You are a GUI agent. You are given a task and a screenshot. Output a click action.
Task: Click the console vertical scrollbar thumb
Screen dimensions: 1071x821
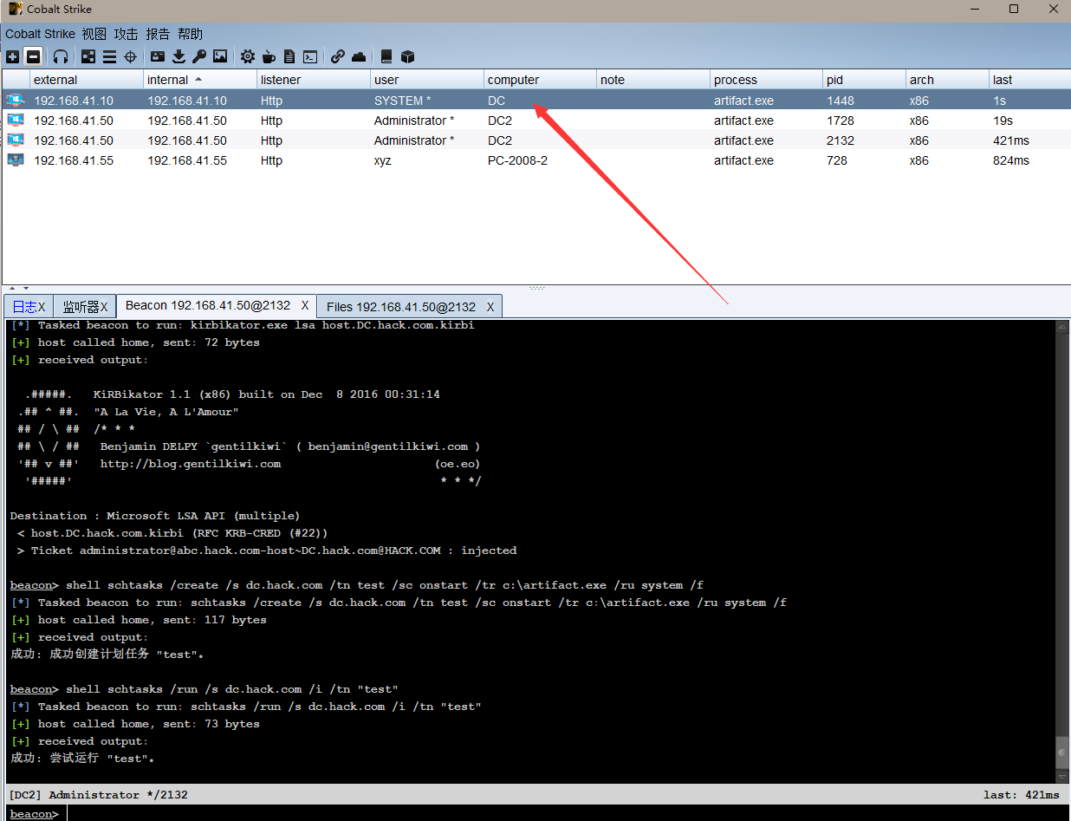pos(1062,752)
